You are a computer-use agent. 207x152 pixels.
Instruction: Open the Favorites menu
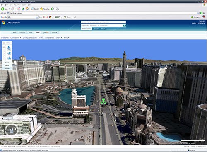click(x=17, y=5)
